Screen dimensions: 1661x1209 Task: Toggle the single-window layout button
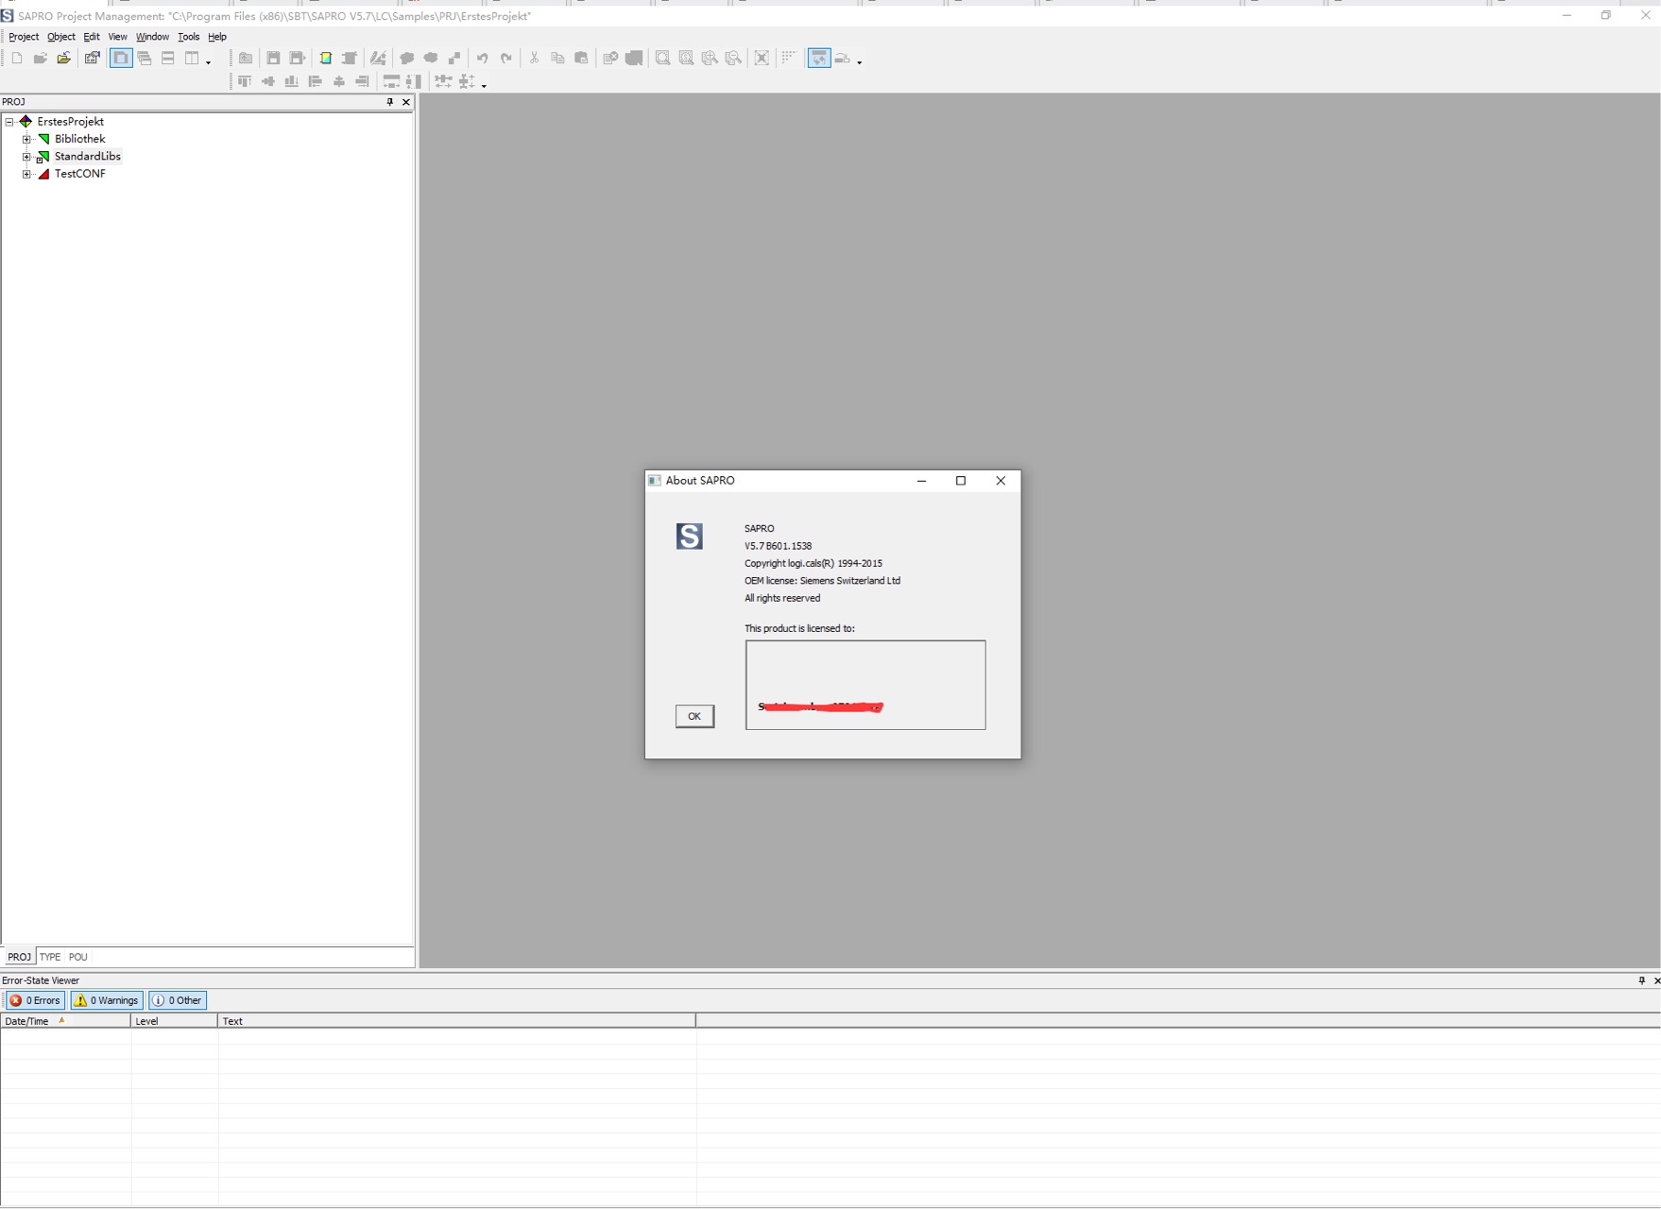(x=121, y=59)
